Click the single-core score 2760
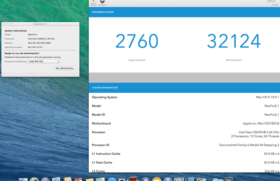Viewport: 280px width, 181px height. coord(137,41)
